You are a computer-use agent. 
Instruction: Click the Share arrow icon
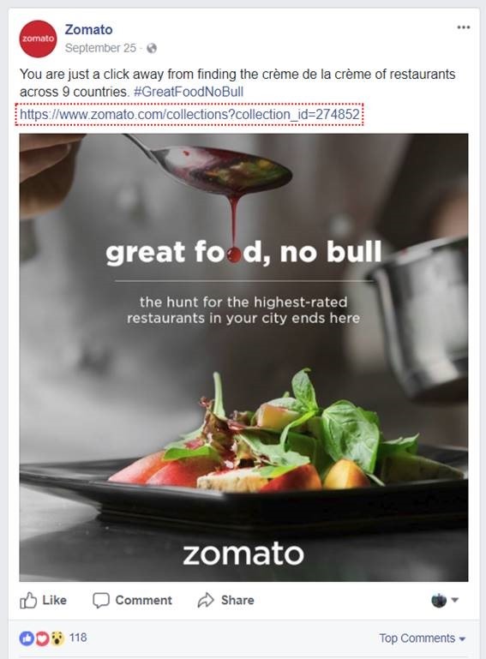point(206,600)
